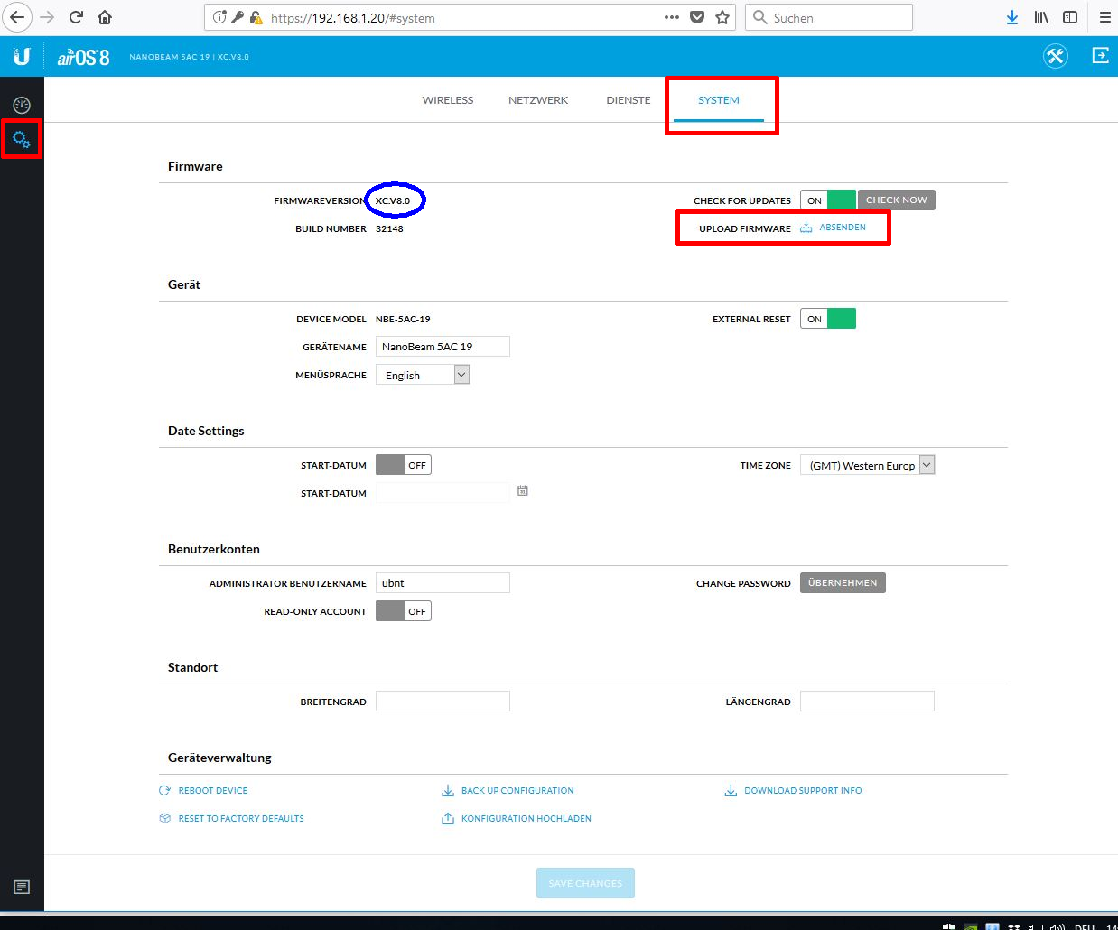Open the tools wrench icon in header
This screenshot has height=930, width=1118.
tap(1056, 56)
